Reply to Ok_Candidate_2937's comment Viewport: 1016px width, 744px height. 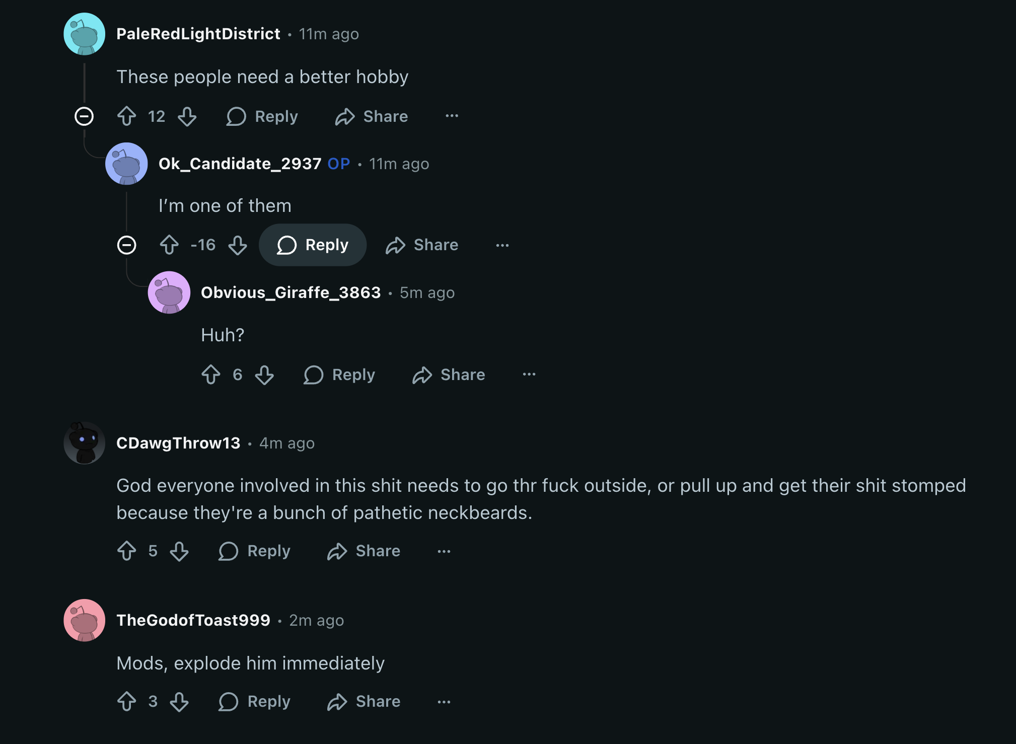pos(313,245)
